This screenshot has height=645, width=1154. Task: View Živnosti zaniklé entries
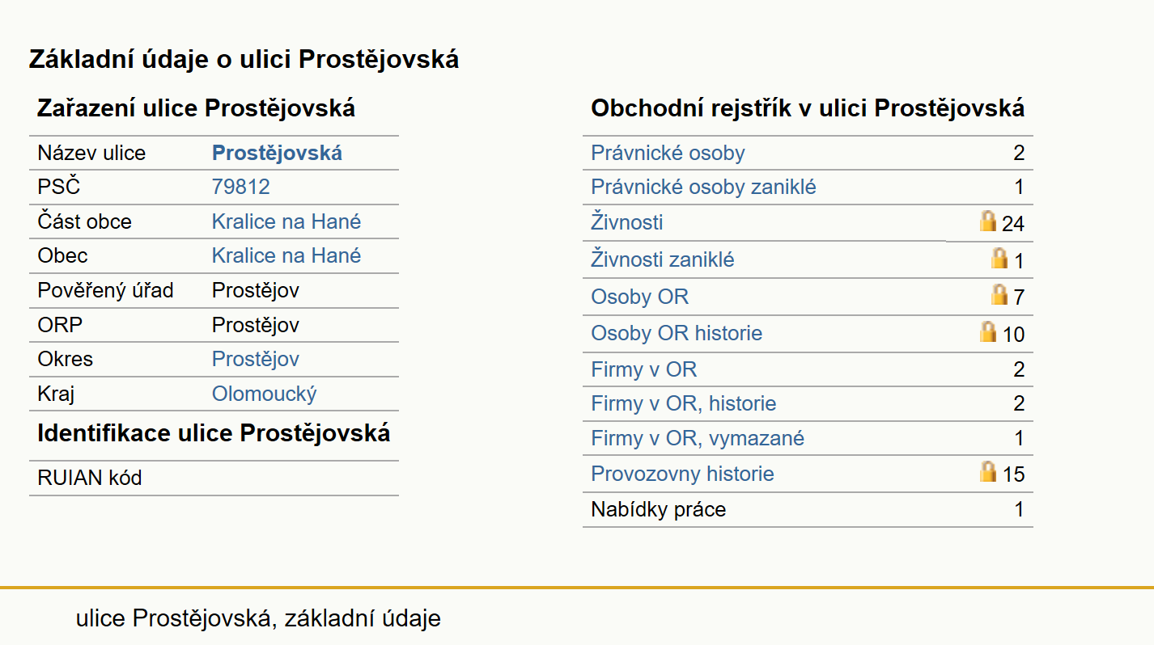click(663, 259)
